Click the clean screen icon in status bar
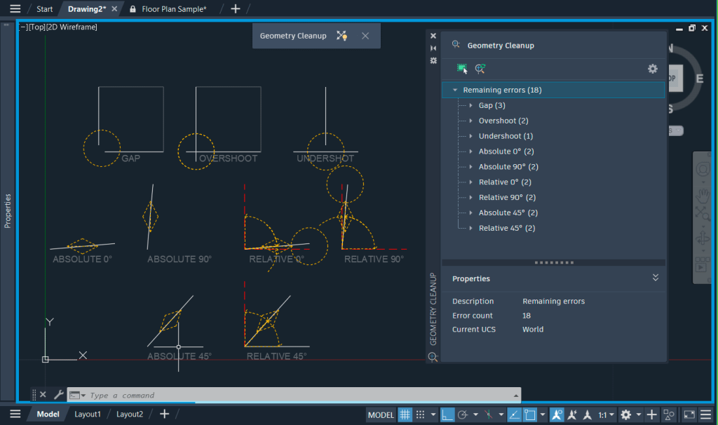Image resolution: width=718 pixels, height=425 pixels. click(x=688, y=414)
